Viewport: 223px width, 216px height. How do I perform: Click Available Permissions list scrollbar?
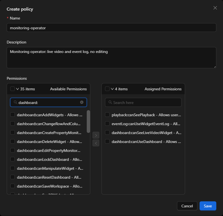(88, 122)
